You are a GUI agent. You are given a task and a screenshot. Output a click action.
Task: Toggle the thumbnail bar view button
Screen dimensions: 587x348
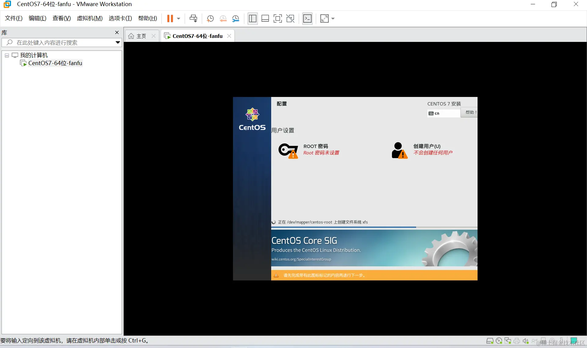(x=265, y=19)
